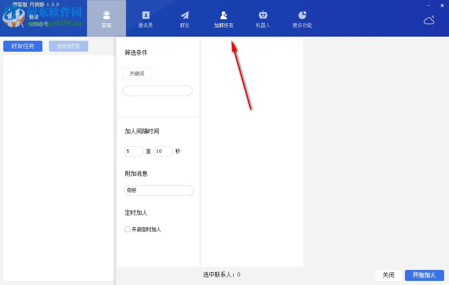Close the 微客服 window
The width and height of the screenshot is (449, 285).
[442, 5]
